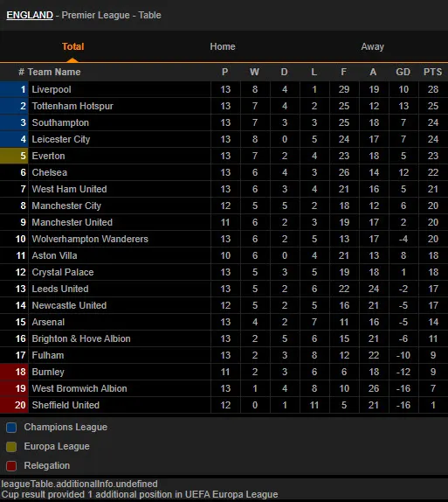
Task: Select the Manchester United row
Action: coord(224,222)
